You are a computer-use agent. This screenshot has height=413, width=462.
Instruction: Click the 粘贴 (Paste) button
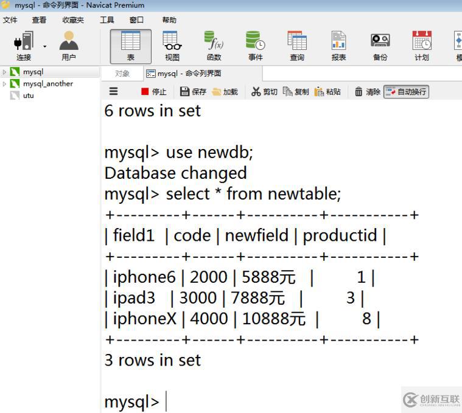pos(327,92)
